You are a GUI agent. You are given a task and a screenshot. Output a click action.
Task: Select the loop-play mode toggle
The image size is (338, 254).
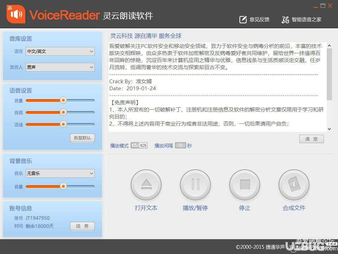coord(143,145)
